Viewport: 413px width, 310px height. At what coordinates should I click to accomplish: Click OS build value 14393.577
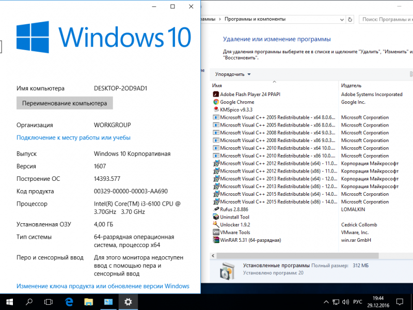click(107, 179)
